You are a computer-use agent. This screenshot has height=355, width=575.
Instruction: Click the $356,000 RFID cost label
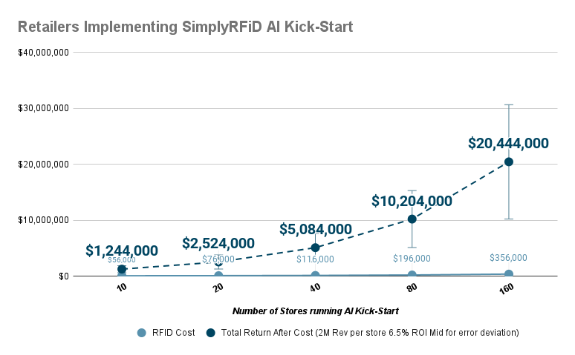coord(508,258)
